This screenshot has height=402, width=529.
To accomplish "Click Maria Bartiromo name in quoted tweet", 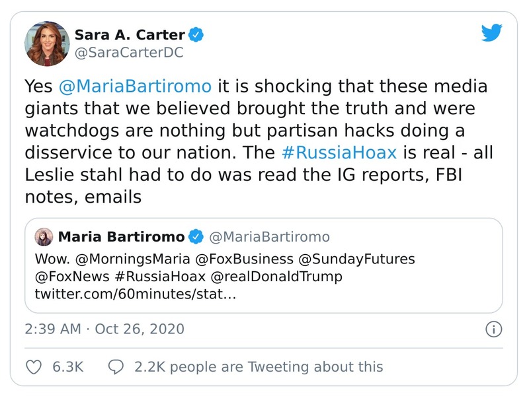I will 121,236.
